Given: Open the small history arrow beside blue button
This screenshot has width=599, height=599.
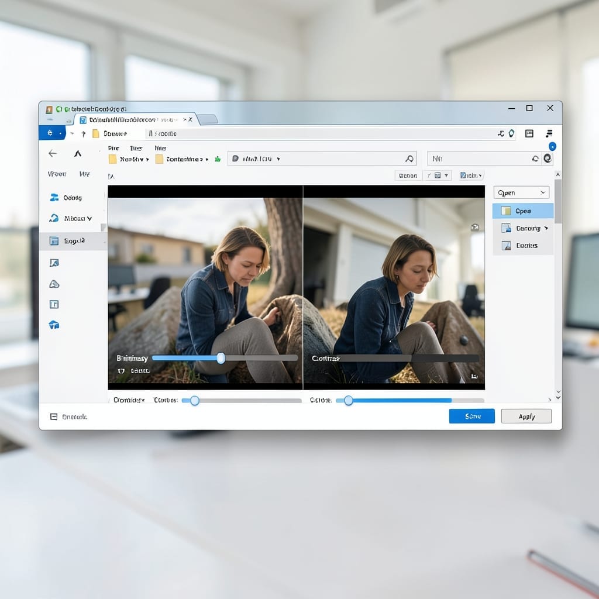Looking at the screenshot, I should click(72, 133).
